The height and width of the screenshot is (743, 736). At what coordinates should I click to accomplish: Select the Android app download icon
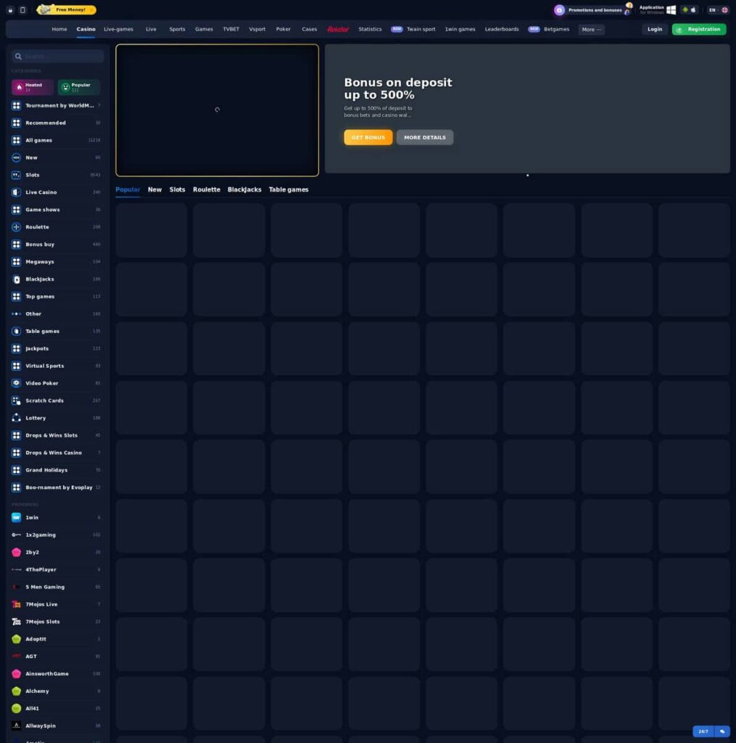685,10
